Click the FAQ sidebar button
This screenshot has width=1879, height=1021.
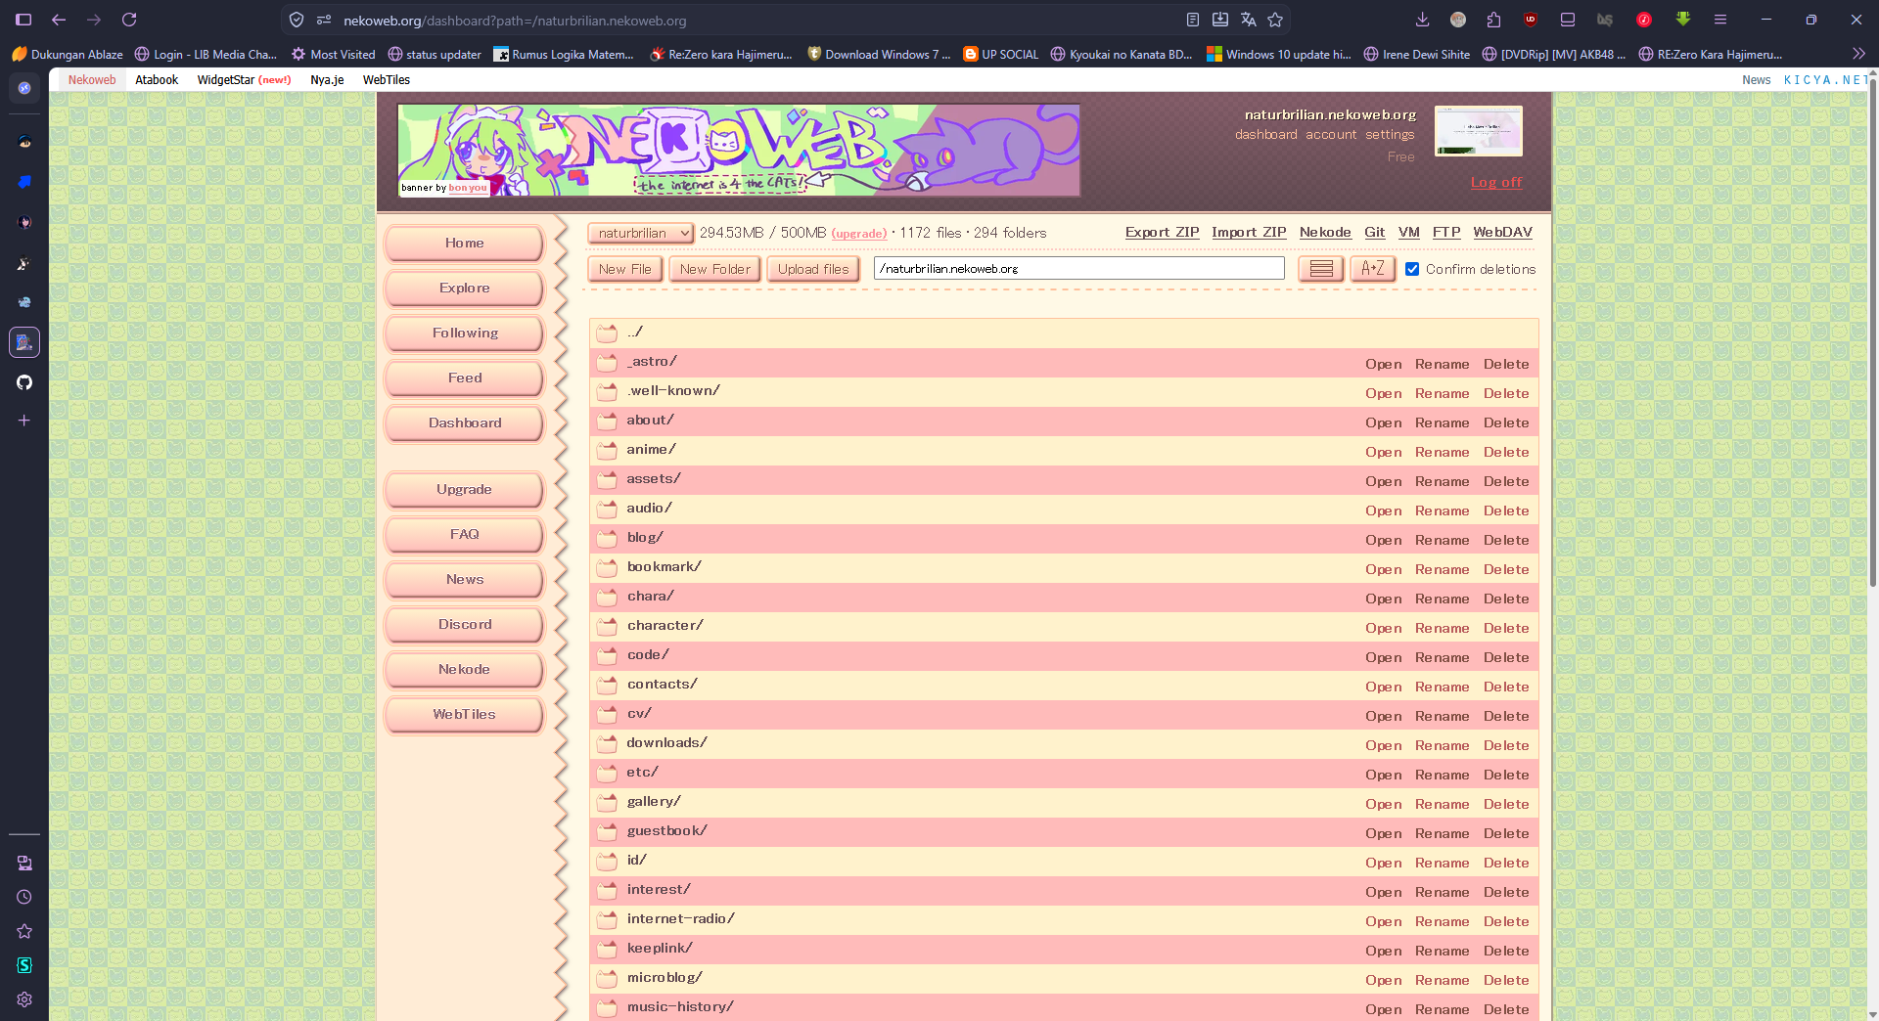click(x=464, y=534)
